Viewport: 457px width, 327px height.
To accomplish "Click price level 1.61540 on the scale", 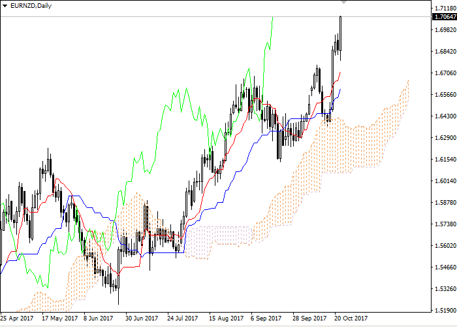I will click(x=445, y=160).
